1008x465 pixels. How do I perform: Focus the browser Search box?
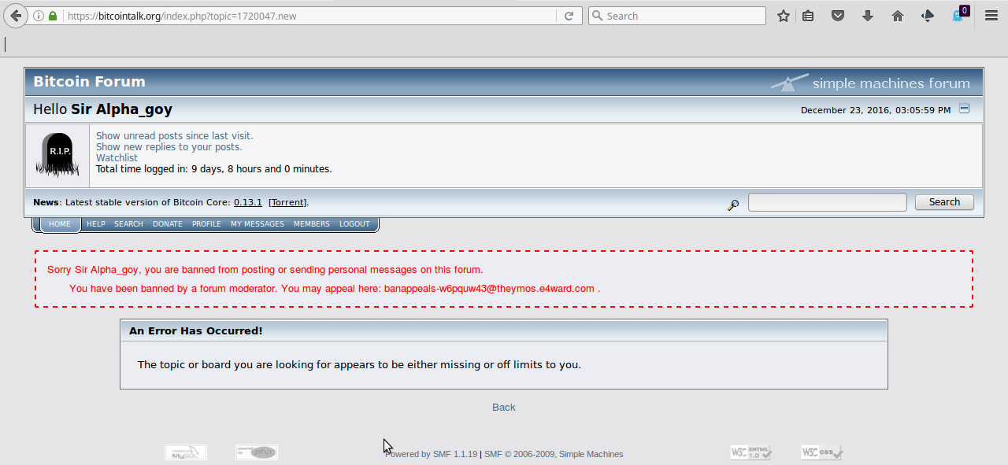(677, 16)
